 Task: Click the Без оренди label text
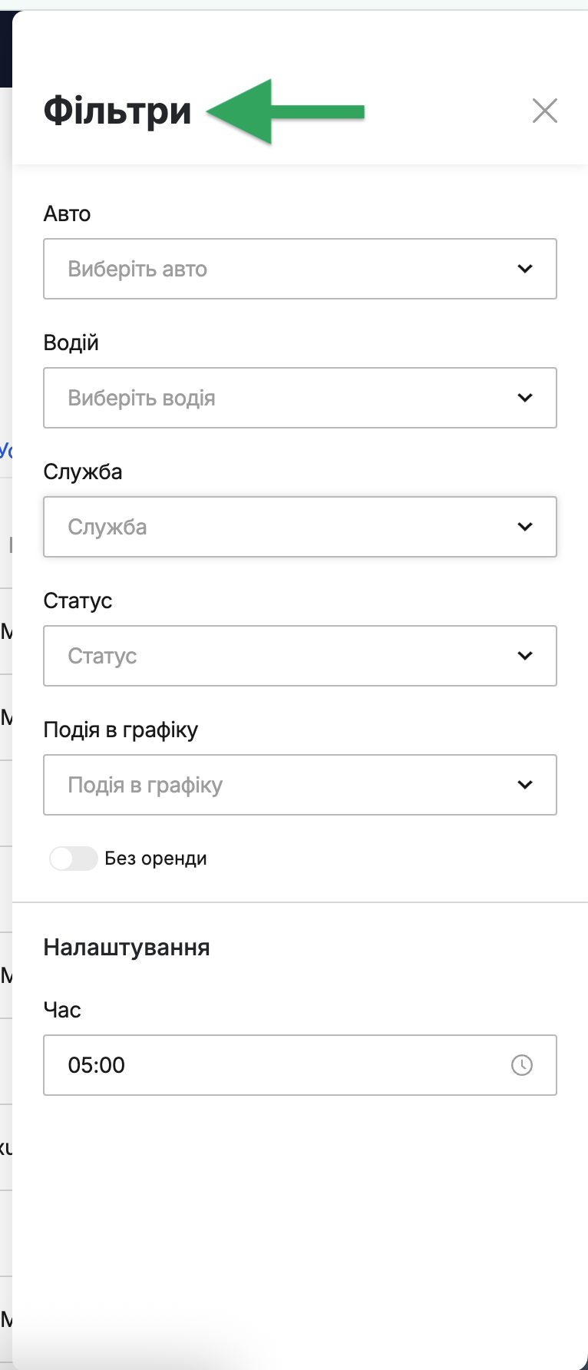click(156, 859)
